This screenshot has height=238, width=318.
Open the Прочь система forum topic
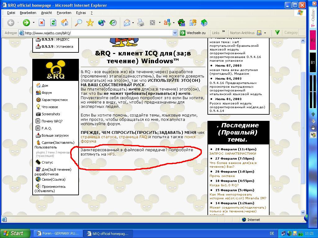click(x=222, y=176)
